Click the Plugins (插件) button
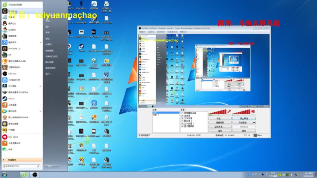The height and width of the screenshot is (178, 317). coord(220,131)
